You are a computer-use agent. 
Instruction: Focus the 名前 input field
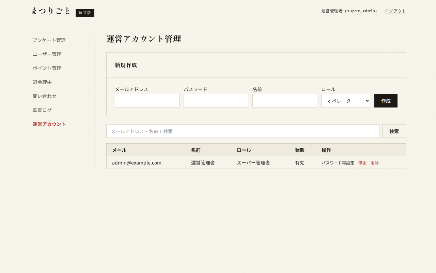(285, 101)
